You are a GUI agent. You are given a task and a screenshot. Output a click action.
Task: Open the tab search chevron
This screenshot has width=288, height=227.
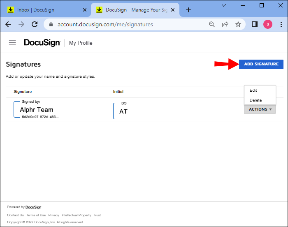[224, 5]
